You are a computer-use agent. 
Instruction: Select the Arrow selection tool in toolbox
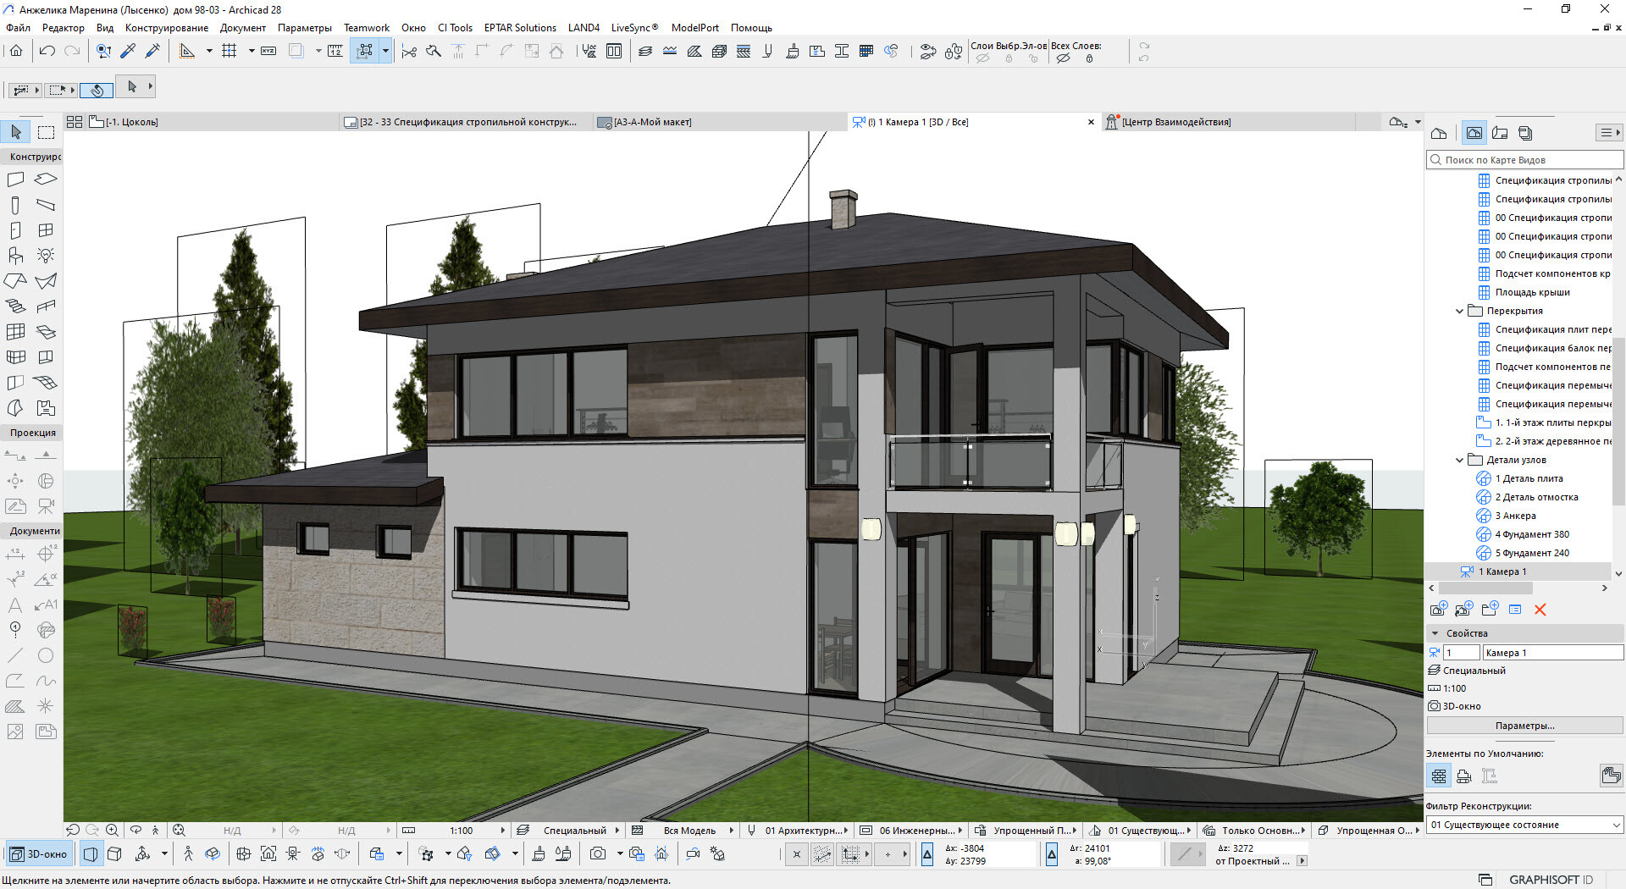16,132
